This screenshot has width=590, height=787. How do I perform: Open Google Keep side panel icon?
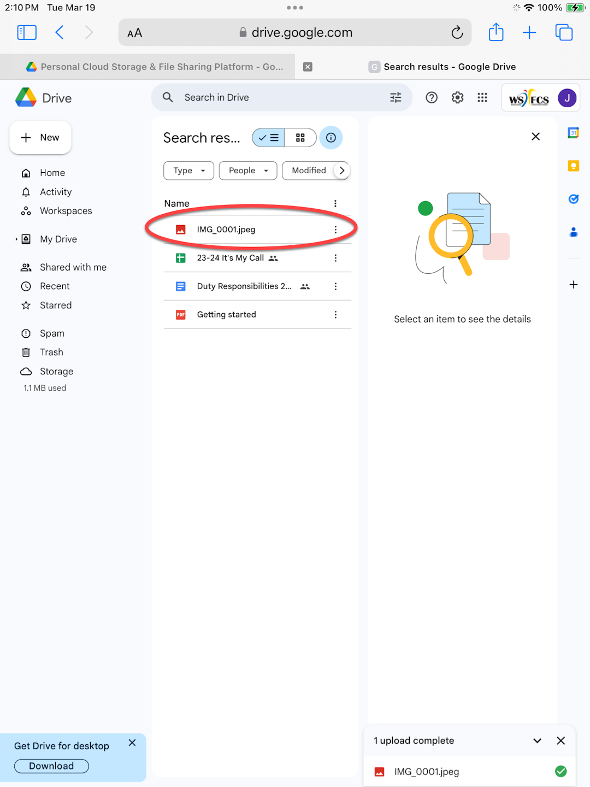tap(574, 166)
